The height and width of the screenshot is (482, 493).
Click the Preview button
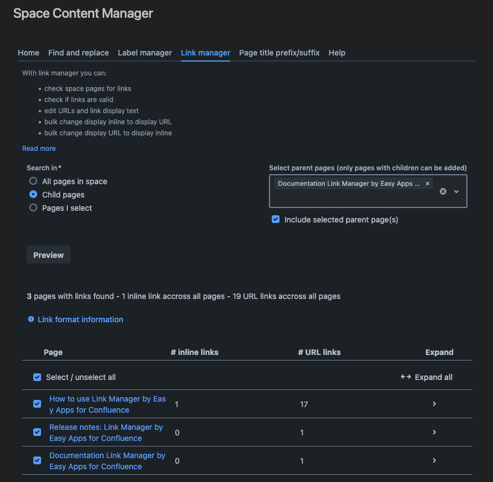pyautogui.click(x=48, y=255)
